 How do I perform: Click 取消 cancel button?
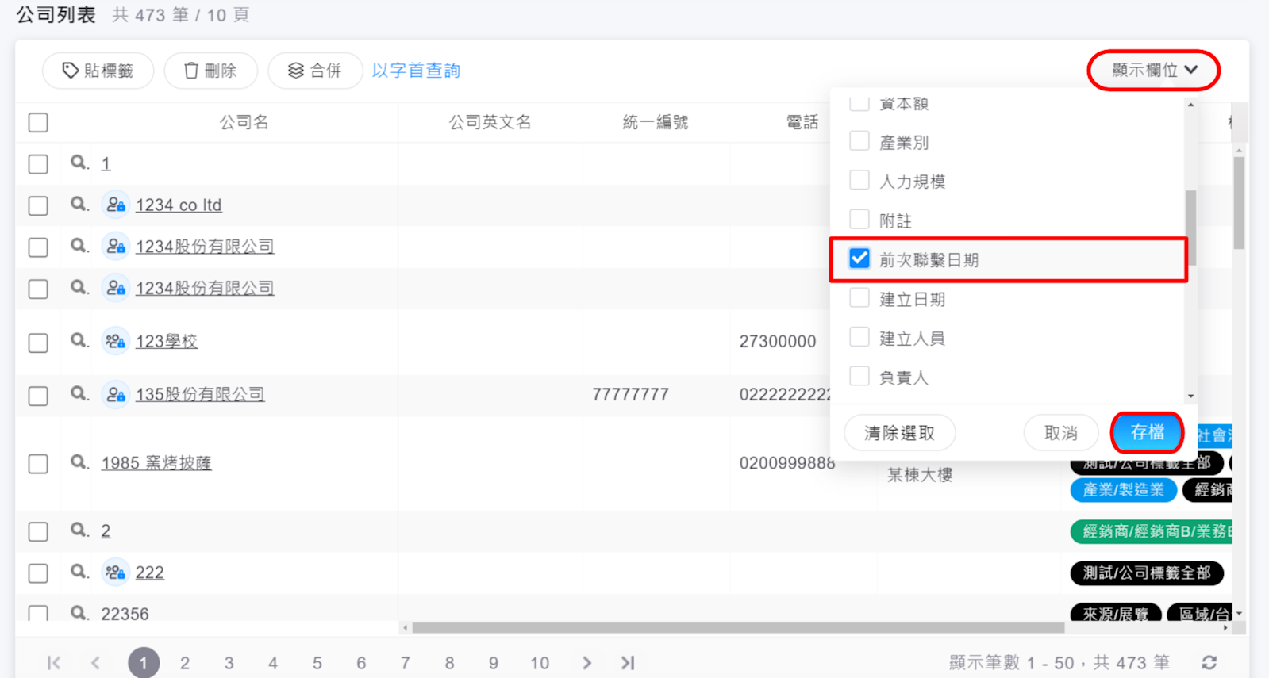[x=1061, y=433]
